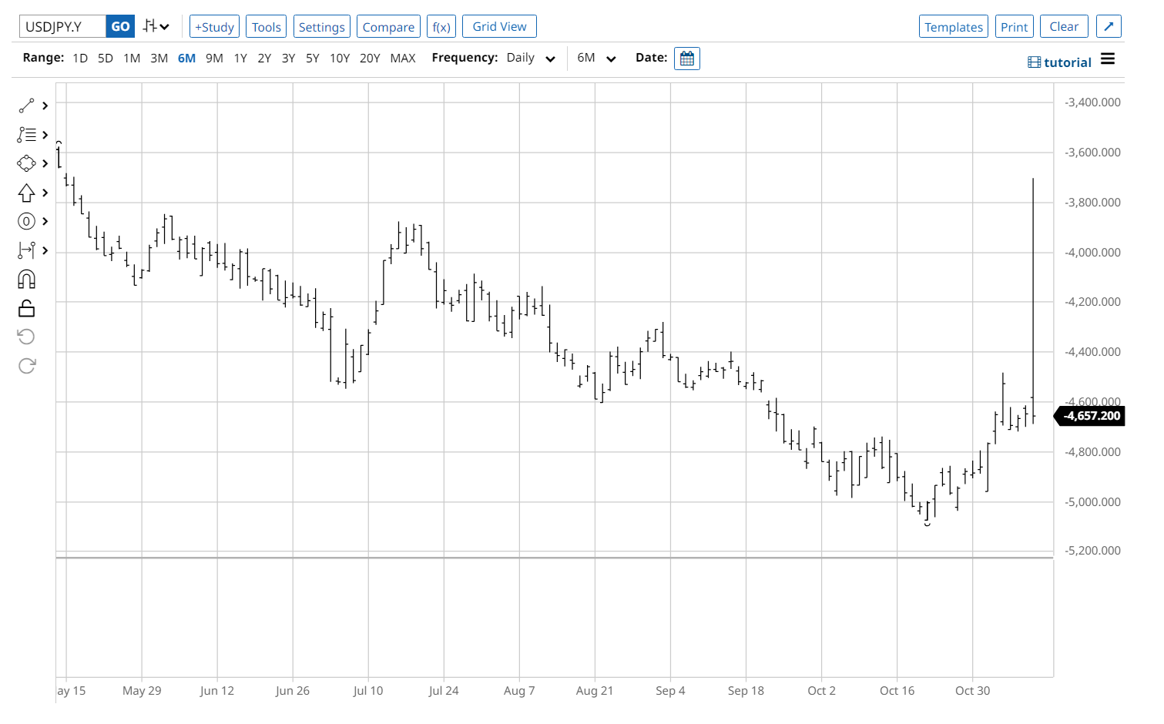The image size is (1164, 724).
Task: Open the 6M period dropdown
Action: click(596, 58)
